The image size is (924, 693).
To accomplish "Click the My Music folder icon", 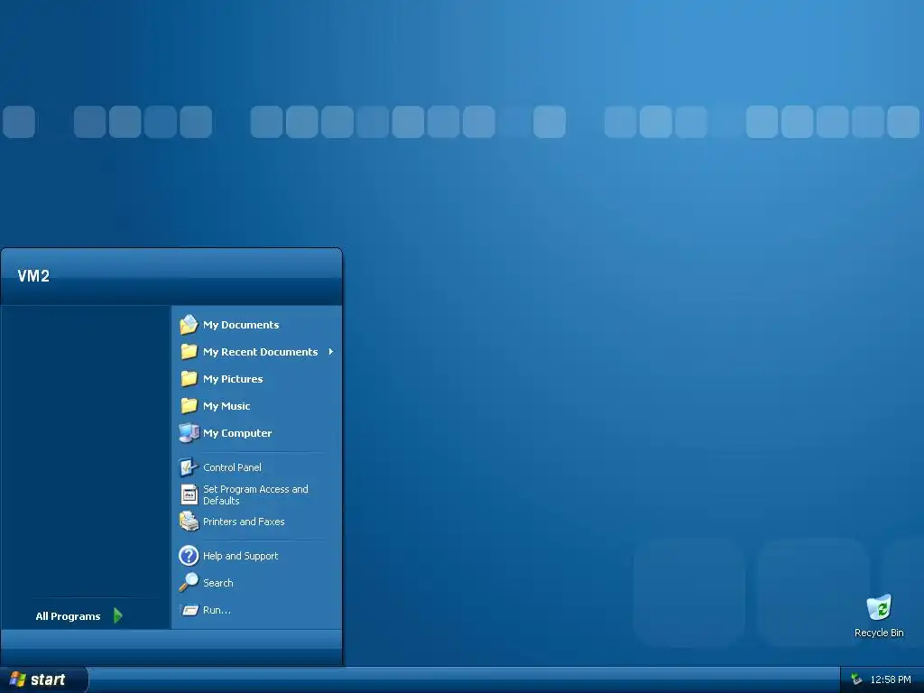I will pyautogui.click(x=189, y=406).
